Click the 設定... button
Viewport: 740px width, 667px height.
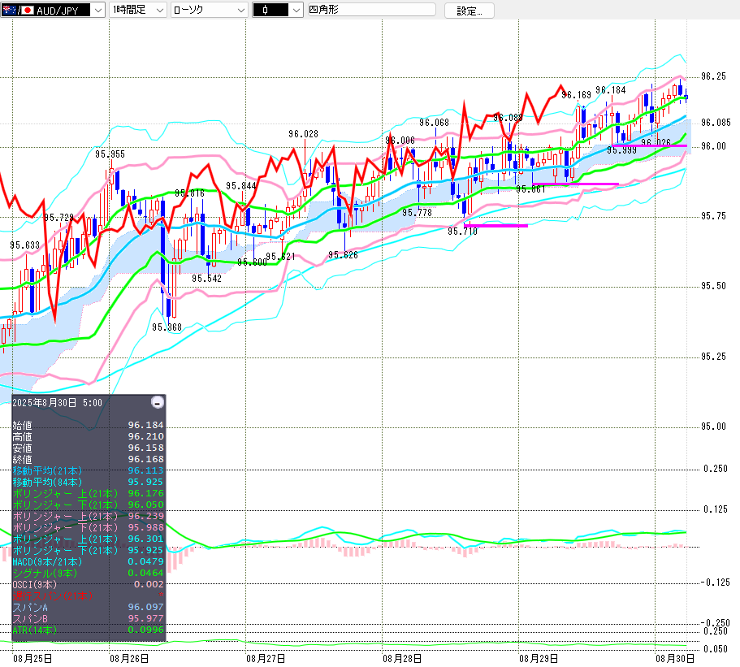tap(470, 11)
